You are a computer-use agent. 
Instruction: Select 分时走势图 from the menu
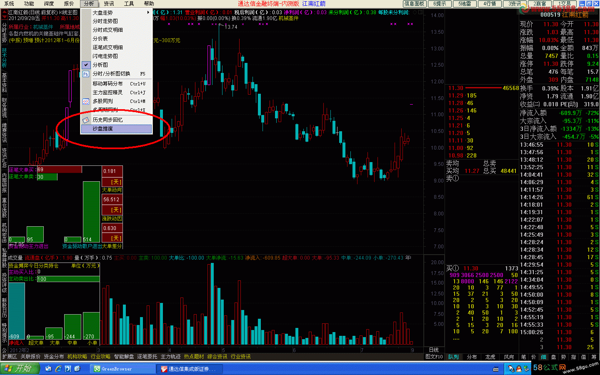point(117,21)
